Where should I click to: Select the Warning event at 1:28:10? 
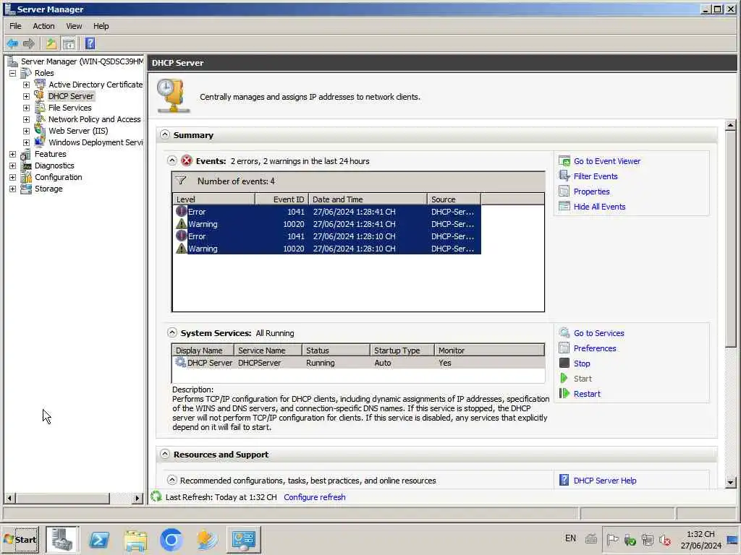point(326,249)
